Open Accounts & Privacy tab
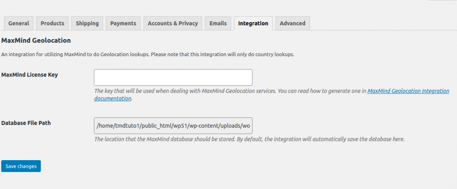Screen dimensions: 457x189 [173, 24]
